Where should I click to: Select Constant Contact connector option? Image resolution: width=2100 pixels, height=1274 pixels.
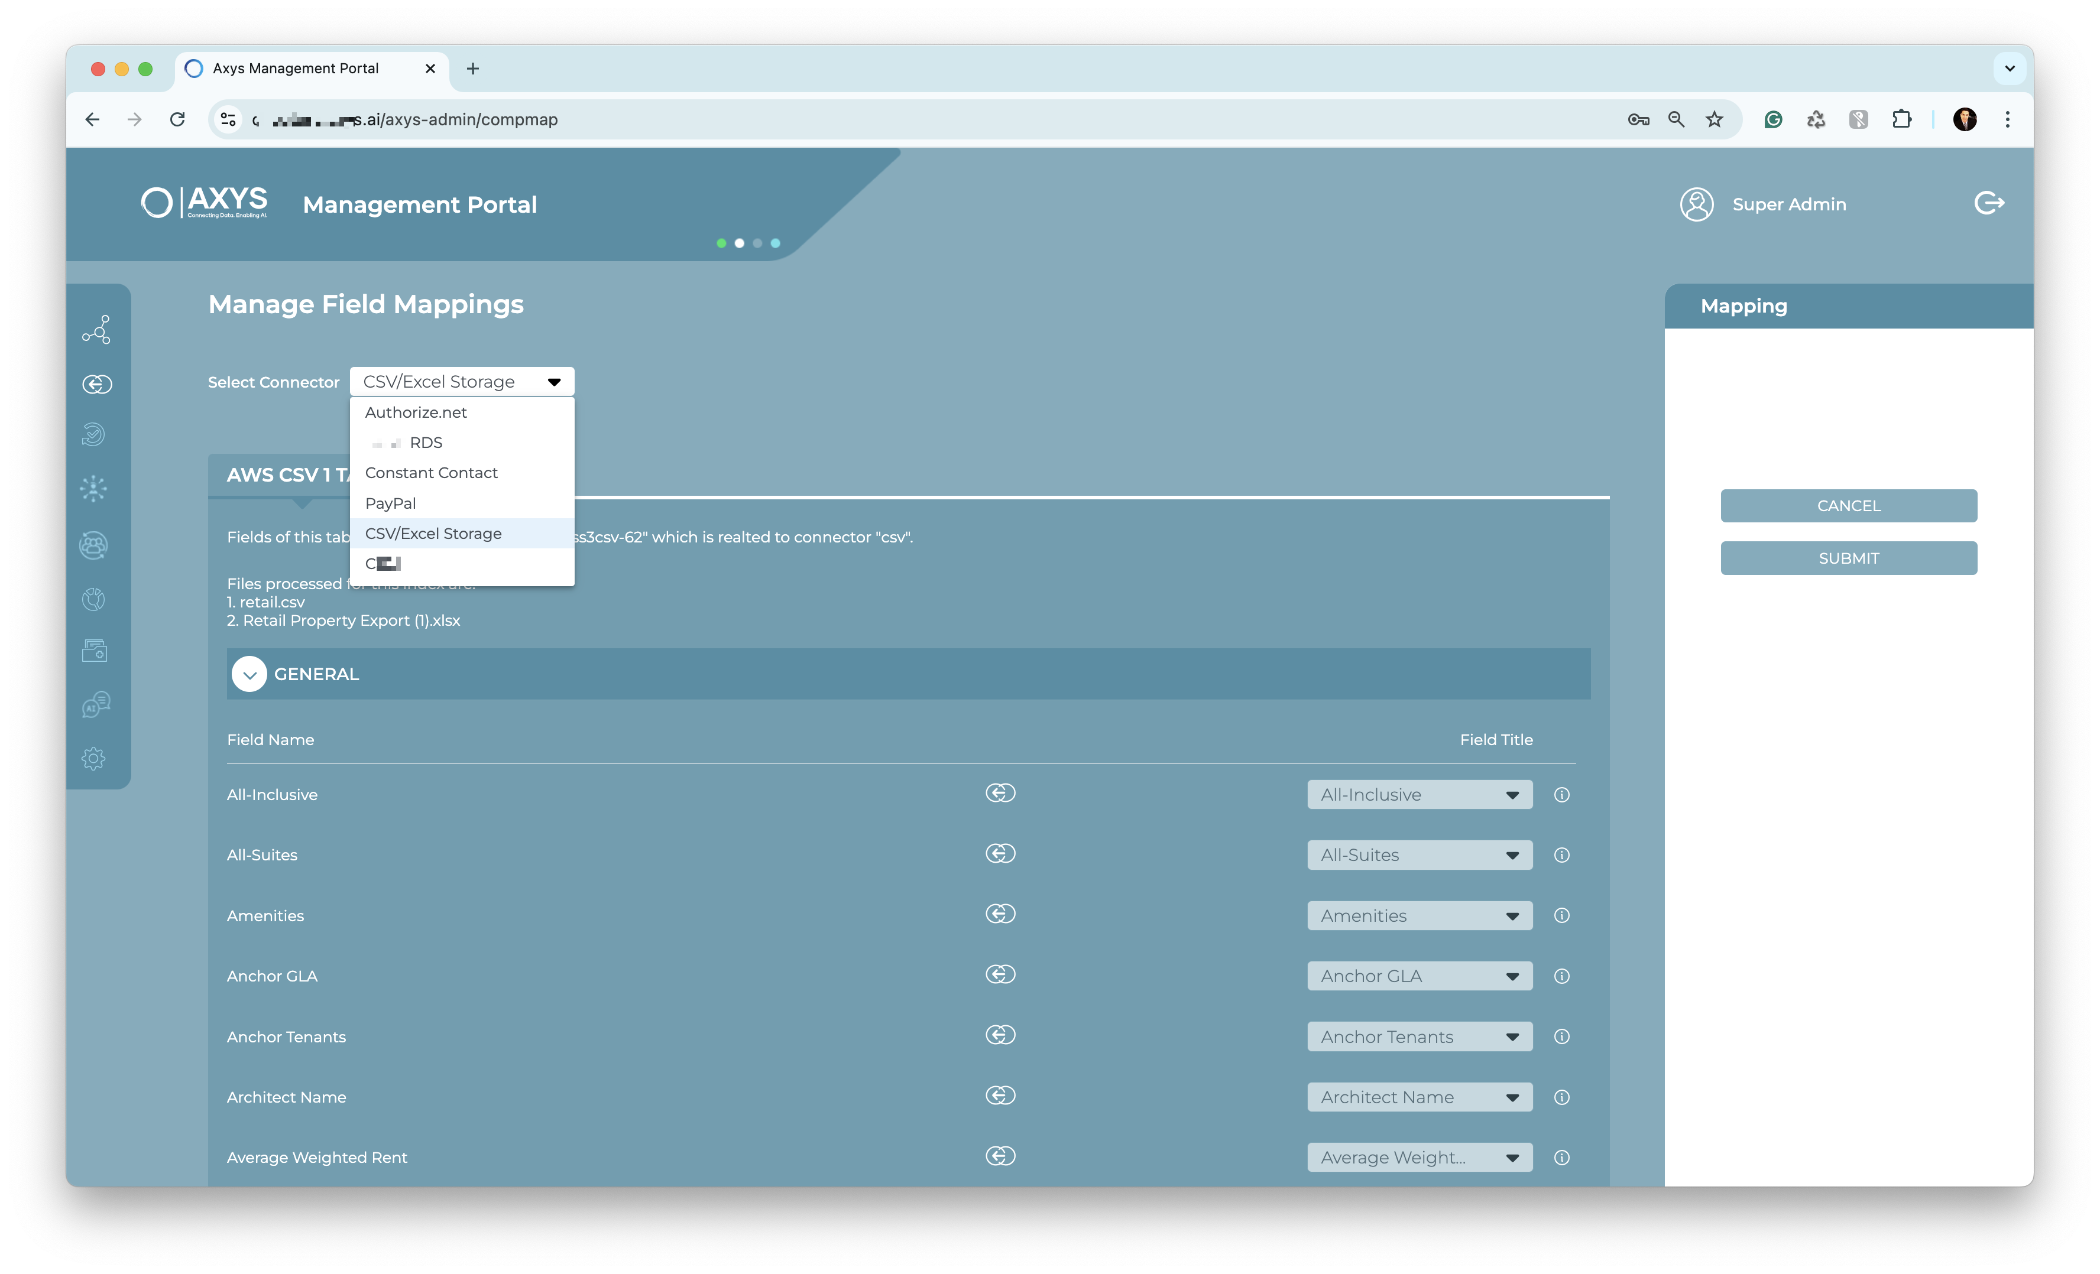pos(431,473)
